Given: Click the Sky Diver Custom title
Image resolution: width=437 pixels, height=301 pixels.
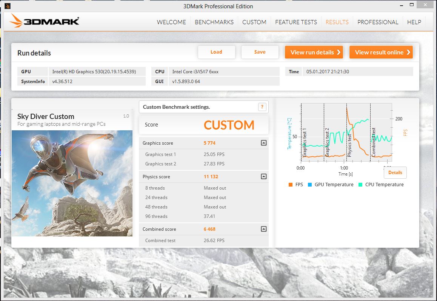Looking at the screenshot, I should (x=46, y=116).
